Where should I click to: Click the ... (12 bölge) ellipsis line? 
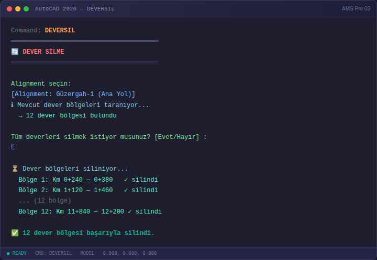(x=45, y=200)
